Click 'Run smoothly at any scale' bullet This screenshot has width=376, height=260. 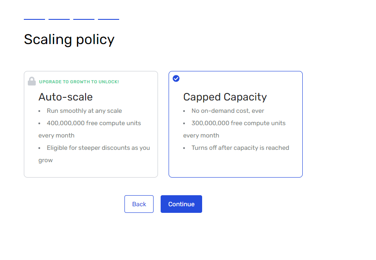tap(84, 111)
